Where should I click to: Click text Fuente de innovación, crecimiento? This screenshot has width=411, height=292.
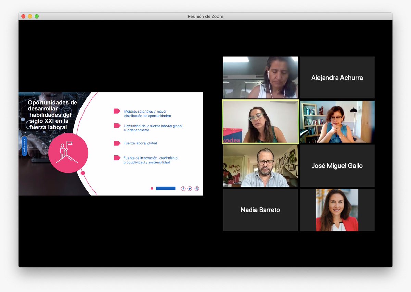pos(151,160)
